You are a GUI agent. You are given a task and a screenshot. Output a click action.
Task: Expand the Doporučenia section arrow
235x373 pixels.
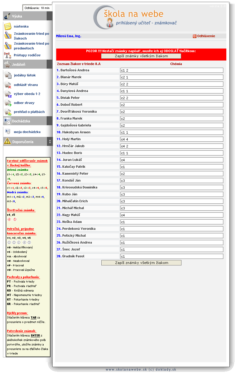tap(50, 142)
